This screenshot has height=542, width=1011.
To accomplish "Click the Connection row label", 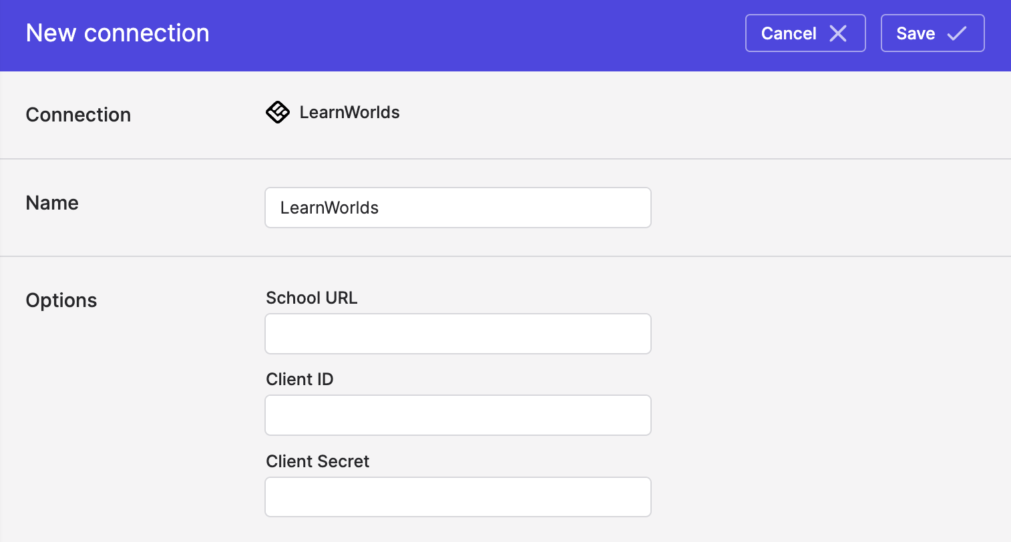I will (x=78, y=115).
